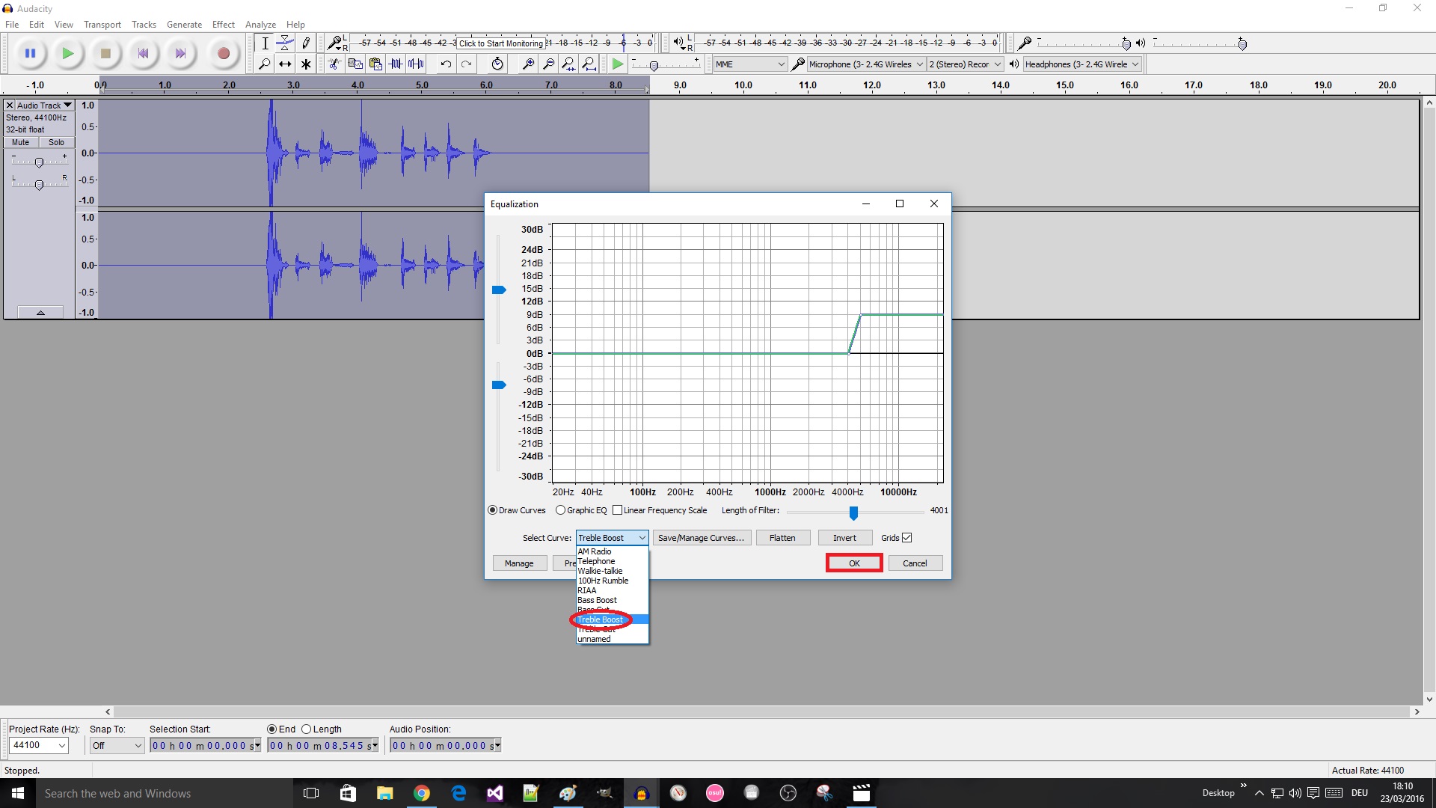Flatten the equalization curve
The height and width of the screenshot is (808, 1436).
[782, 537]
